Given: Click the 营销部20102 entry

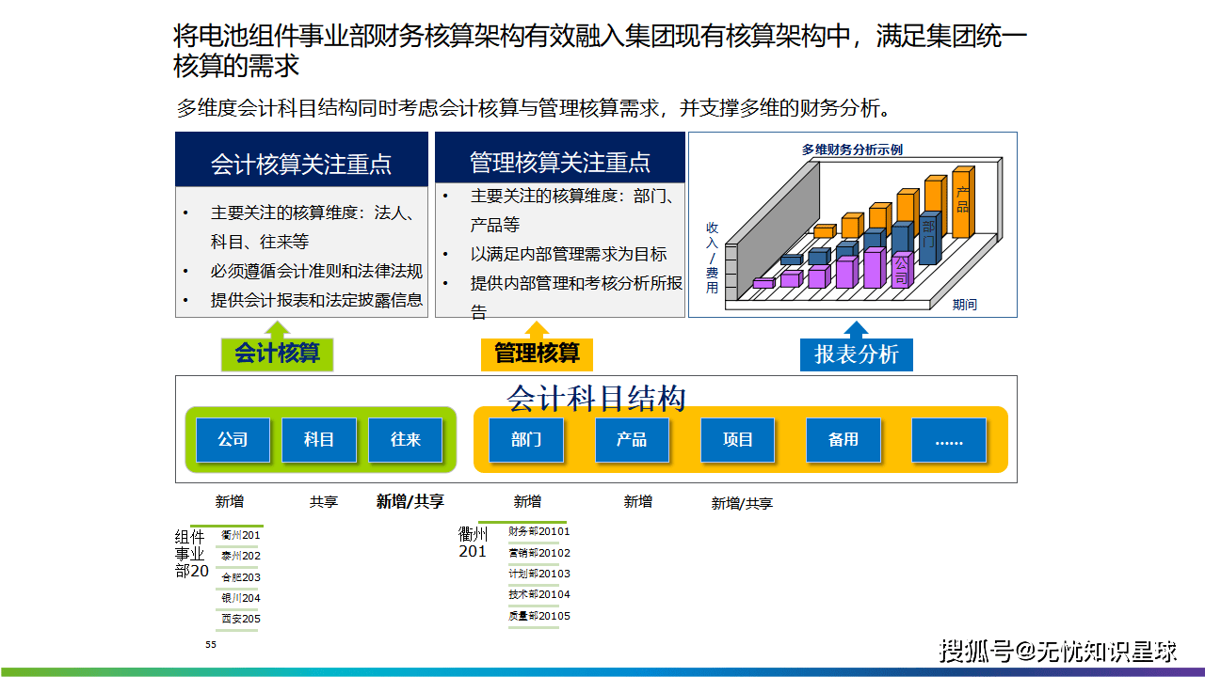Looking at the screenshot, I should point(538,553).
